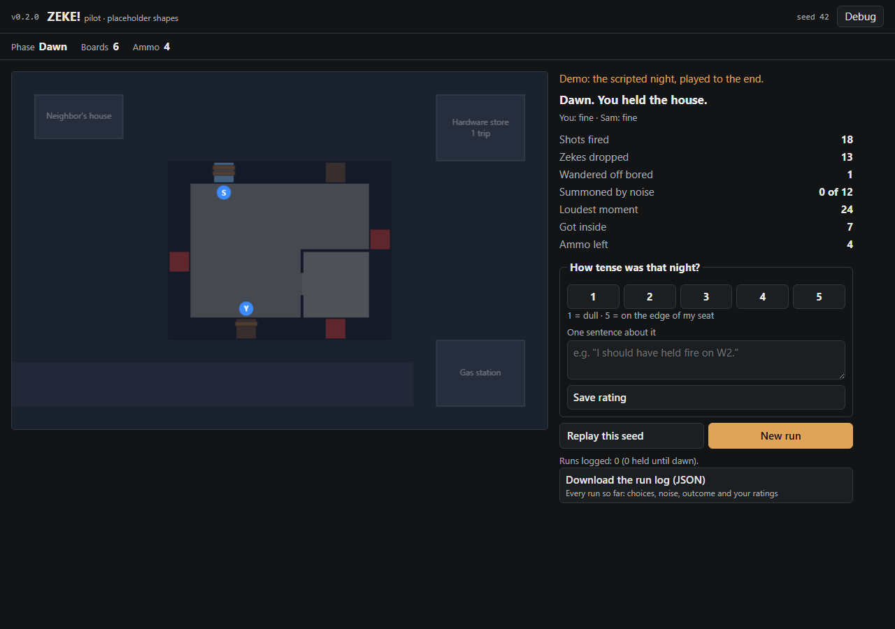Screen dimensions: 895x629
Task: Rate the night's tension as 3
Action: coord(706,297)
